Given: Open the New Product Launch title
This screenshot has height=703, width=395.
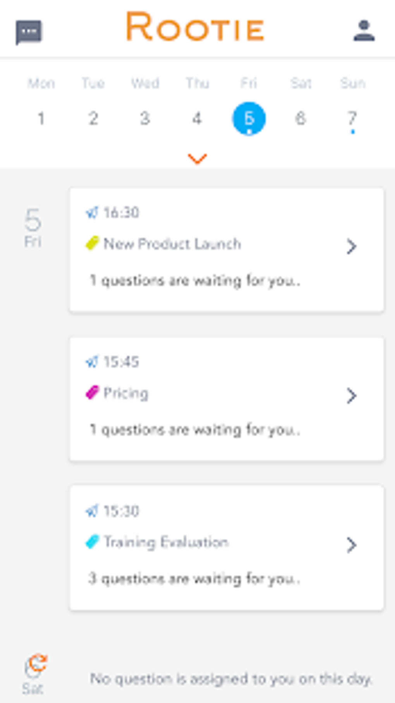Looking at the screenshot, I should 172,244.
